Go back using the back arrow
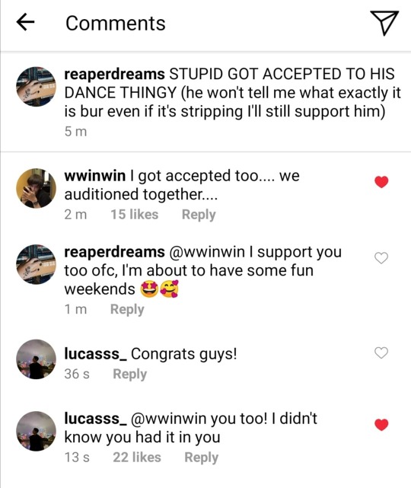Viewport: 411px width, 488px height. [x=25, y=23]
